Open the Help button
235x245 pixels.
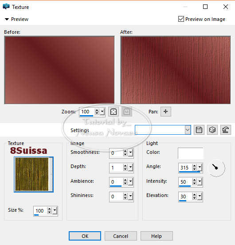[157, 236]
